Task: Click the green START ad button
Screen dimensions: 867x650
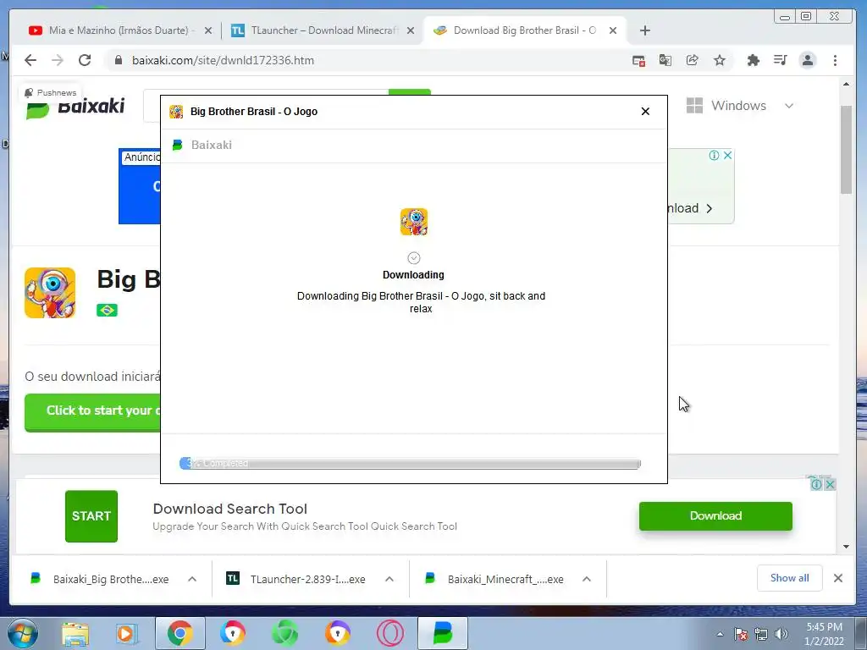Action: pyautogui.click(x=91, y=515)
